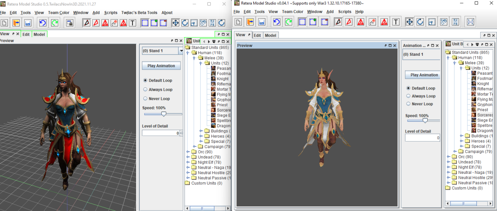
Task: Click Undo arrow in right v0.04.1 window
Action: pyautogui.click(x=277, y=22)
